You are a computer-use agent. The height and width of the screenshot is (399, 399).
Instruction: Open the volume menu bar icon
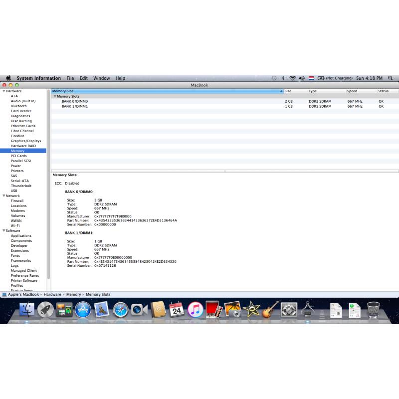[302, 78]
